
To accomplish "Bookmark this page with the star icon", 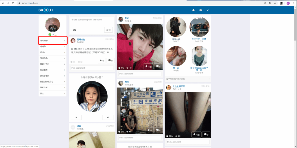I will pos(275,3).
